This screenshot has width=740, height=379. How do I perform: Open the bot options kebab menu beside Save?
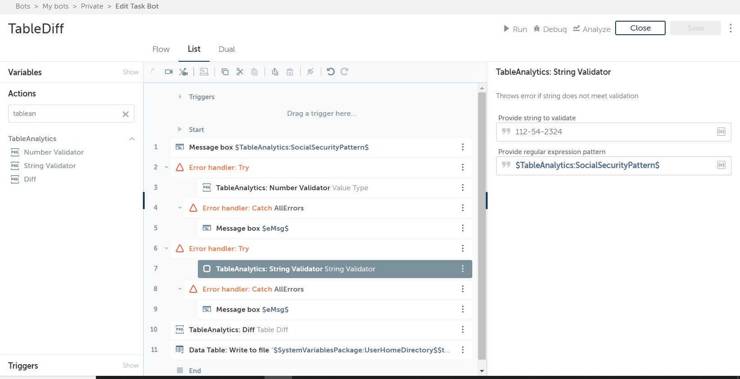731,28
